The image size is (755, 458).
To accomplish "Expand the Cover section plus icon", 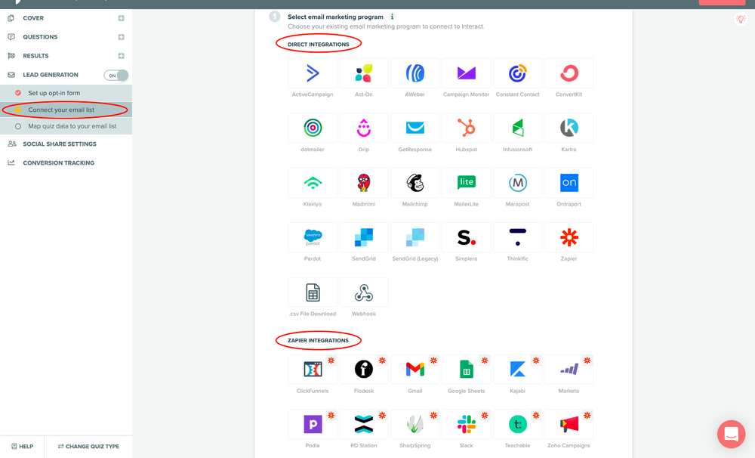I will click(122, 18).
